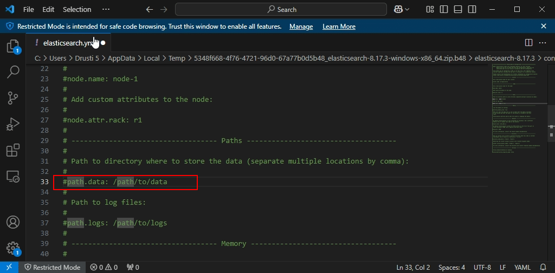Open the Search view in activity bar
This screenshot has width=555, height=273.
(x=12, y=71)
